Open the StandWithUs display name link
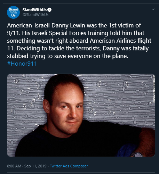 click(x=34, y=10)
